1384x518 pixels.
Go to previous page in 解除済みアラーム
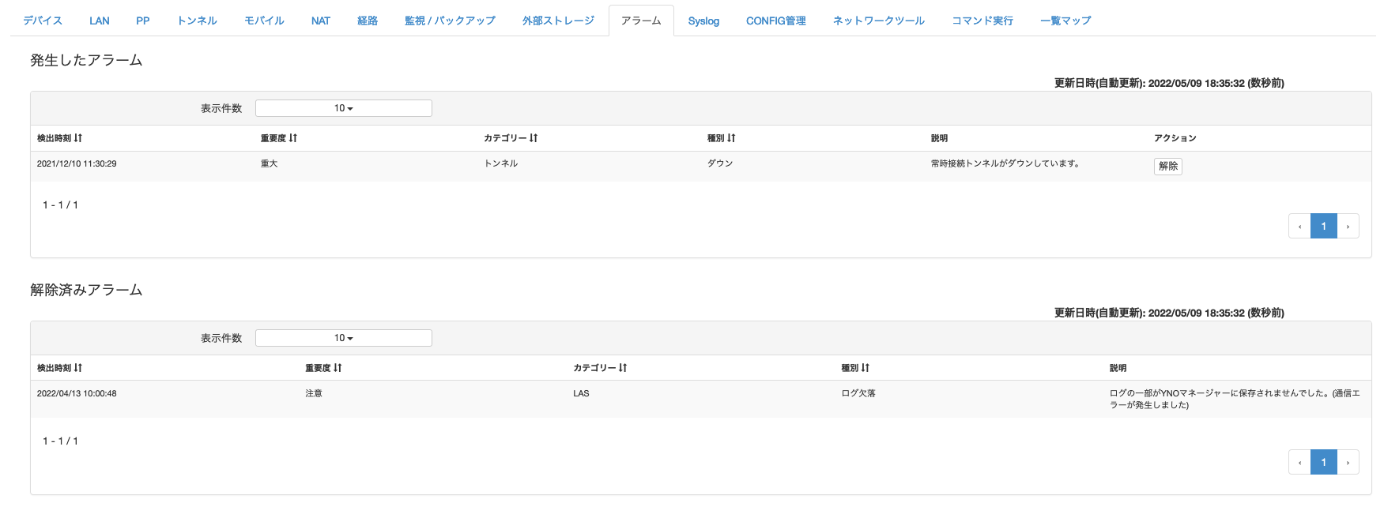(1299, 462)
